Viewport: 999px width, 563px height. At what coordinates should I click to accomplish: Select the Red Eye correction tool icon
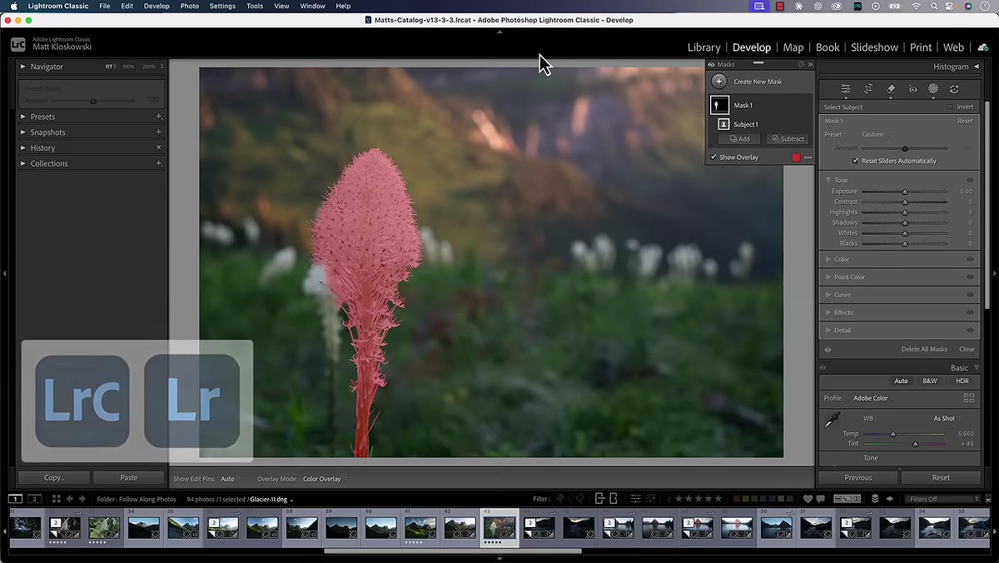click(912, 89)
